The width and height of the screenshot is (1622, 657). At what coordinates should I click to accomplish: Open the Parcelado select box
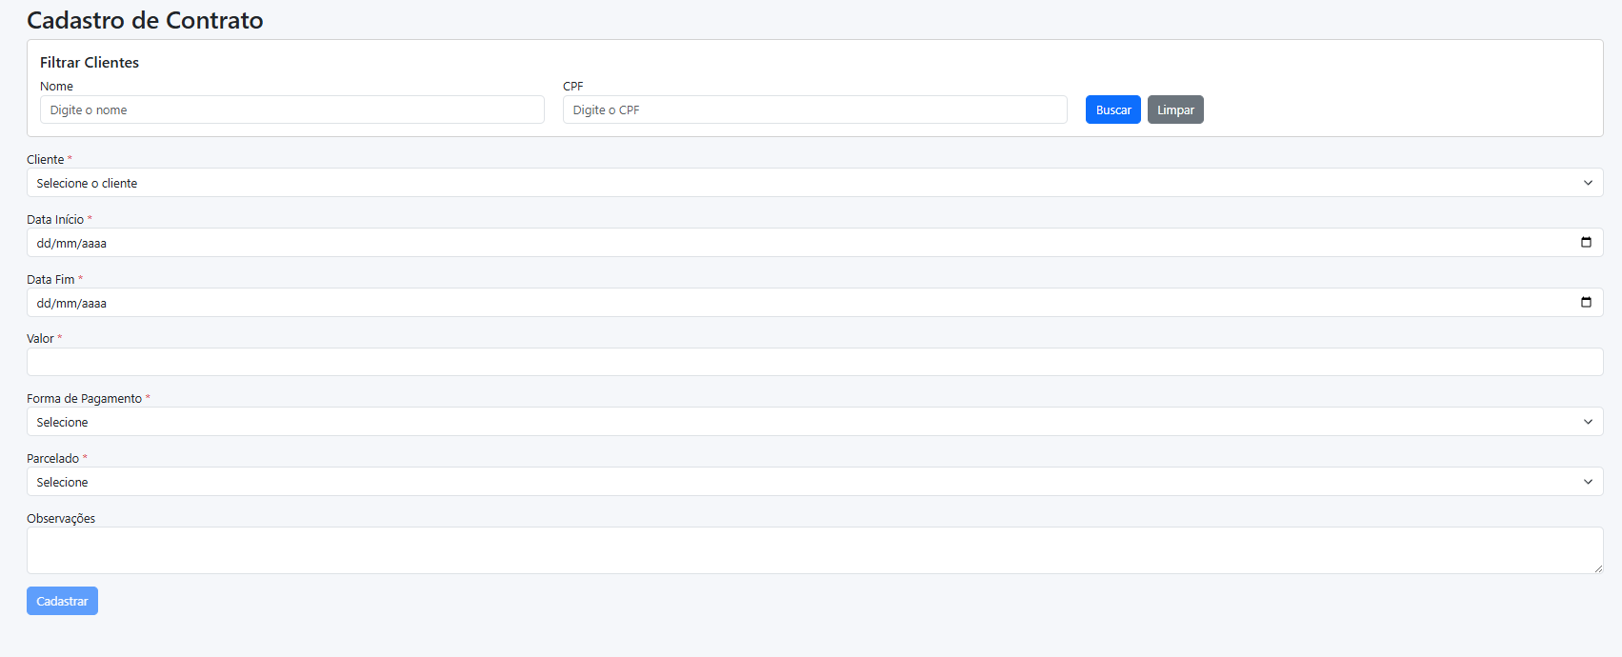[x=814, y=482]
